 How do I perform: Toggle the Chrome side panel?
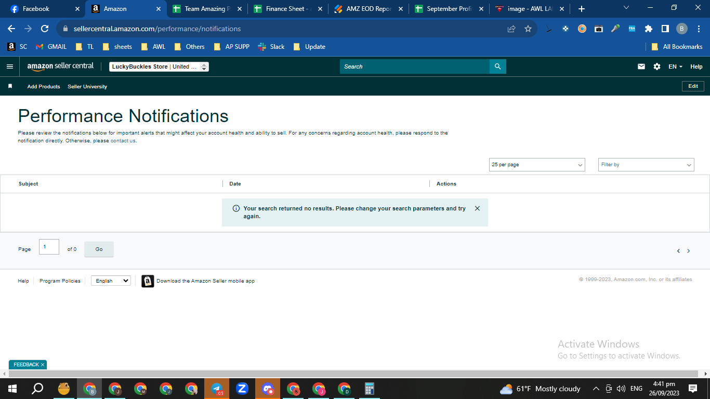(x=665, y=29)
